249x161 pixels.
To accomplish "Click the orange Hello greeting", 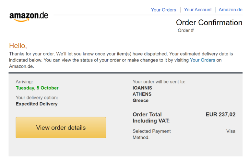I will 18,46.
